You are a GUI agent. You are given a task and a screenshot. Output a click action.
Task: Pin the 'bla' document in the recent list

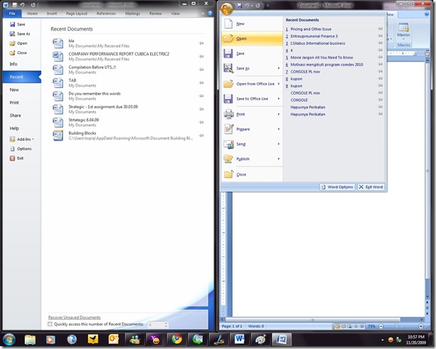coord(201,43)
